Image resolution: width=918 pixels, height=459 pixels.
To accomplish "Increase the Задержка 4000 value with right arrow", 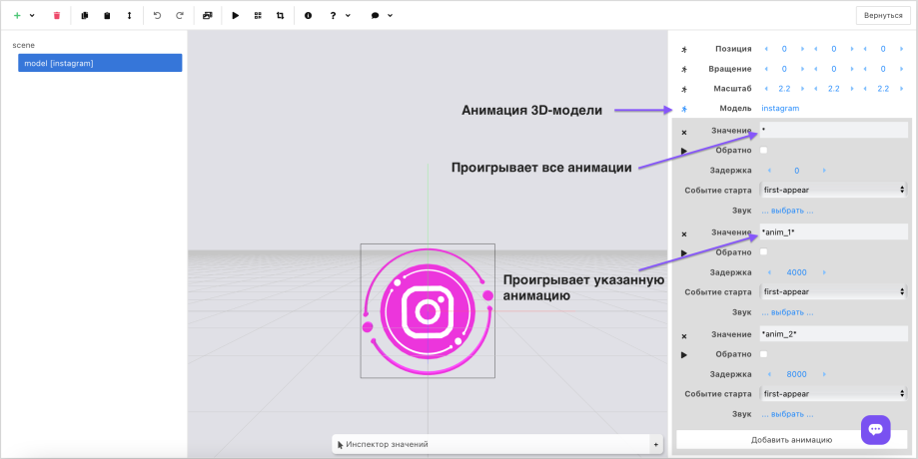I will 825,272.
